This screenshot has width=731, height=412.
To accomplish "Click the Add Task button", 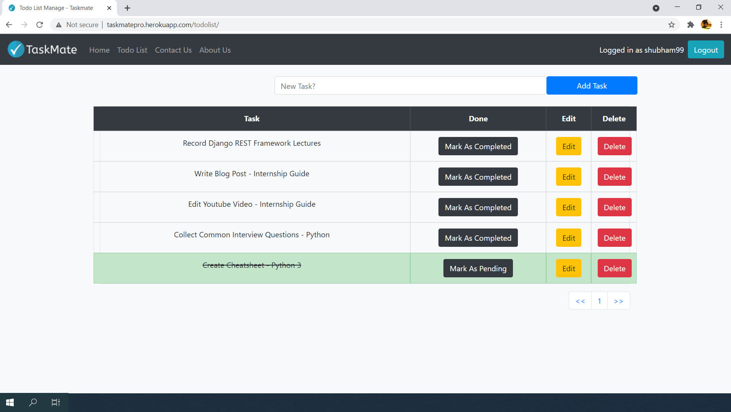I will tap(592, 85).
